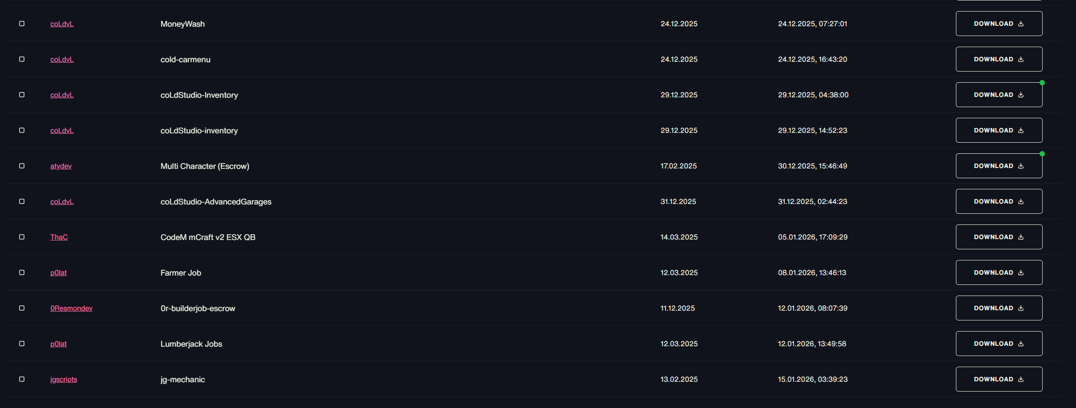The image size is (1076, 408).
Task: Open p0lat link beside Farmer Job
Action: [x=58, y=272]
